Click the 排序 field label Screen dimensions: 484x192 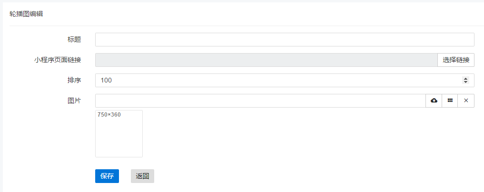click(74, 80)
